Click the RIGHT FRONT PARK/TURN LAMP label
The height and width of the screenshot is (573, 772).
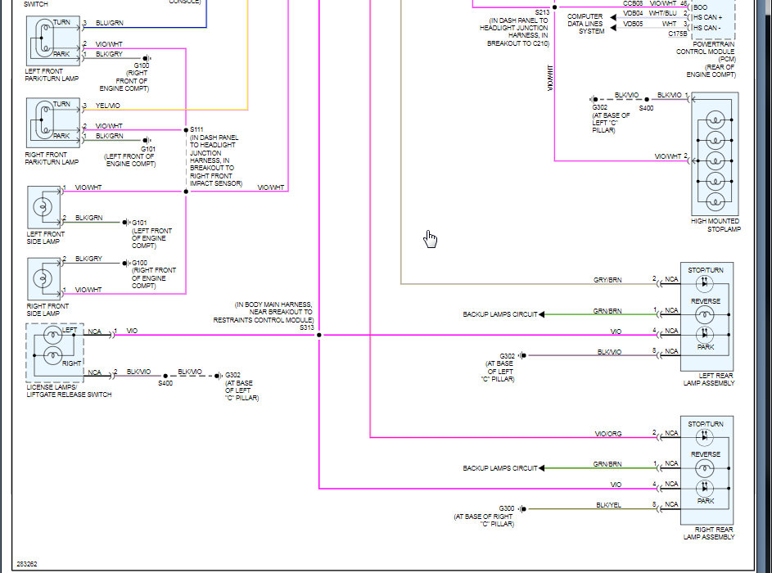point(52,158)
